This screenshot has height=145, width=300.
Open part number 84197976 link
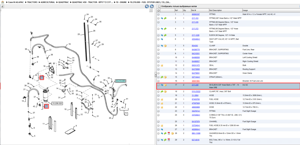(x=196, y=122)
